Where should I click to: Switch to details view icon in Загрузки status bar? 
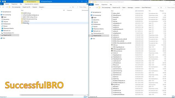tap(85, 97)
